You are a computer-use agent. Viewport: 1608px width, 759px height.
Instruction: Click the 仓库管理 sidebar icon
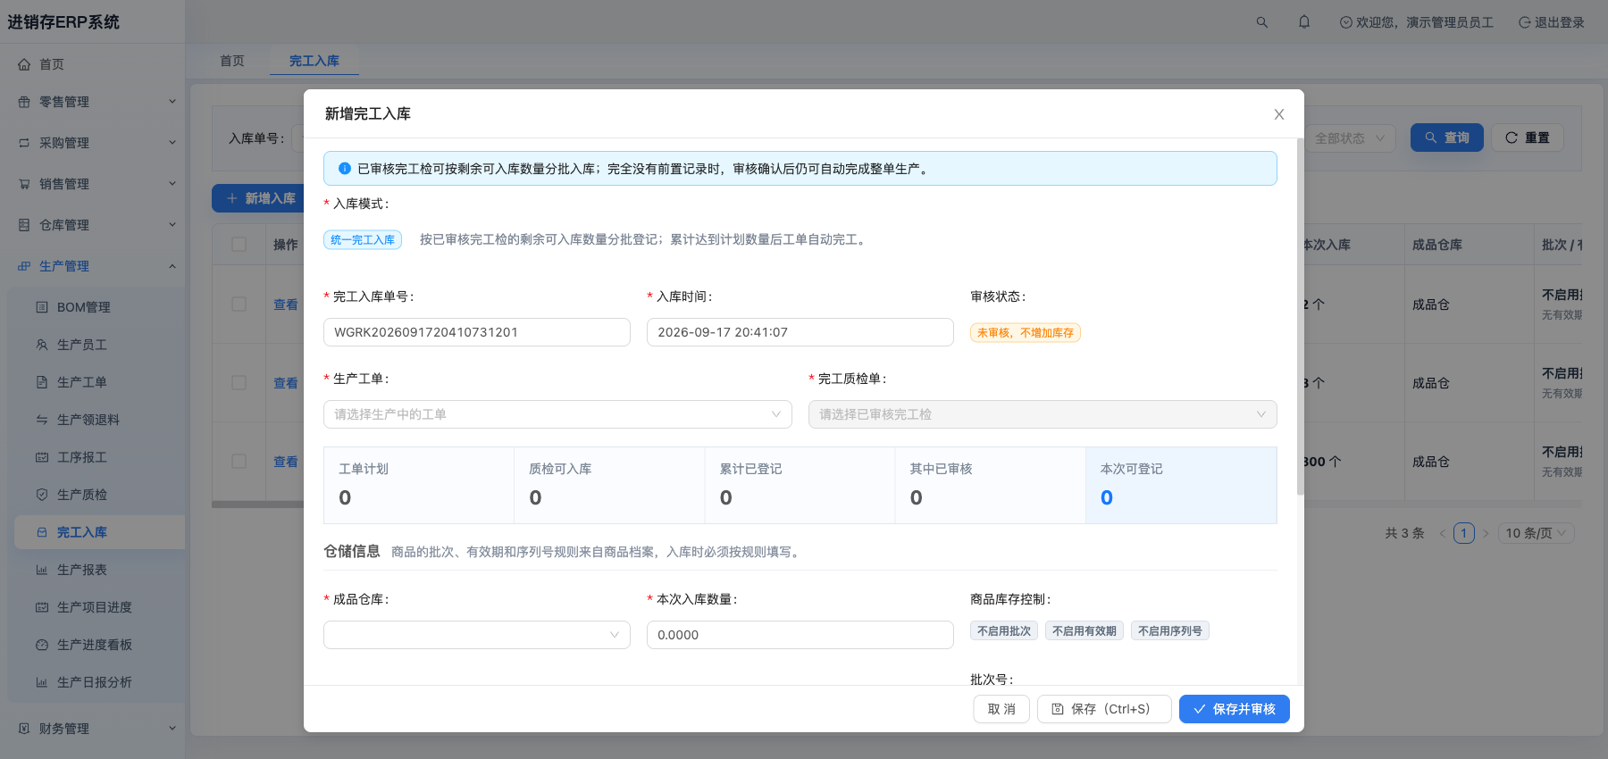coord(24,225)
